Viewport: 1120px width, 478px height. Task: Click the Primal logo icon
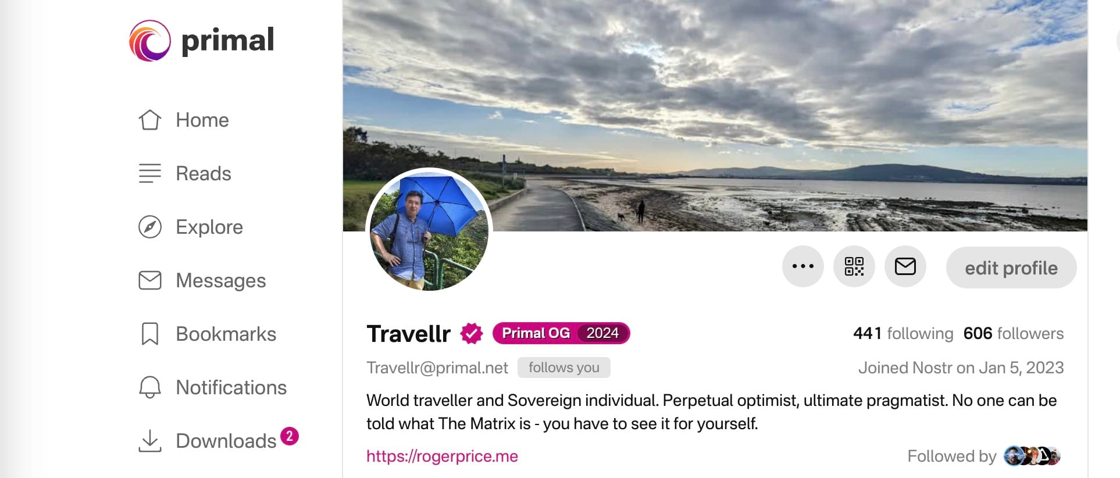pyautogui.click(x=150, y=41)
